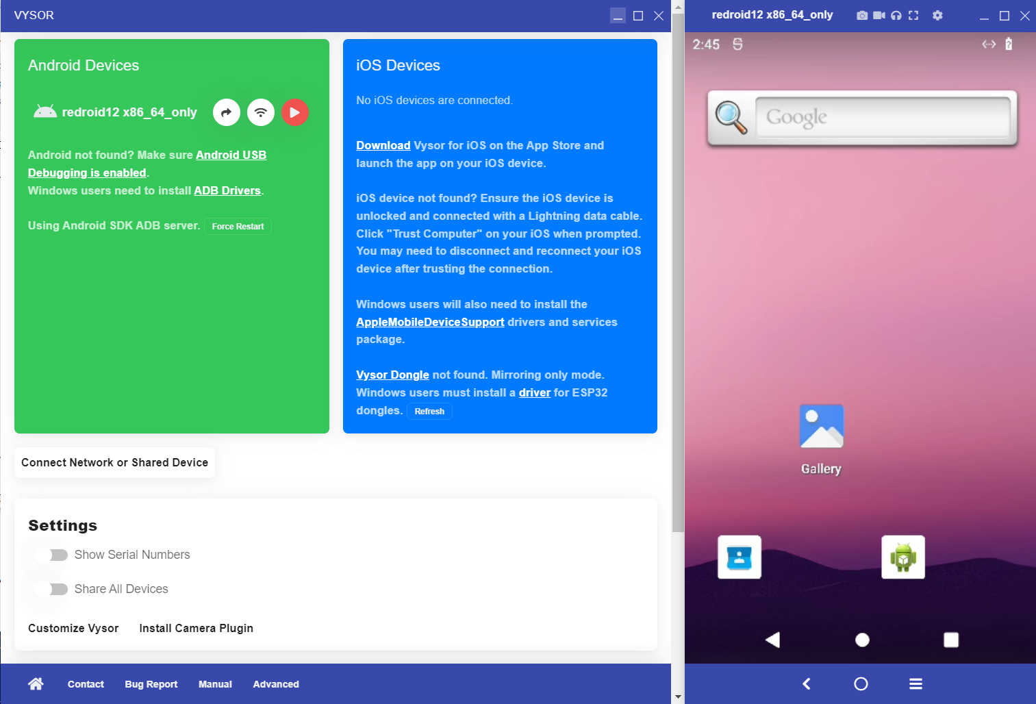Open the Gallery app on Android
The height and width of the screenshot is (704, 1036).
(x=821, y=427)
